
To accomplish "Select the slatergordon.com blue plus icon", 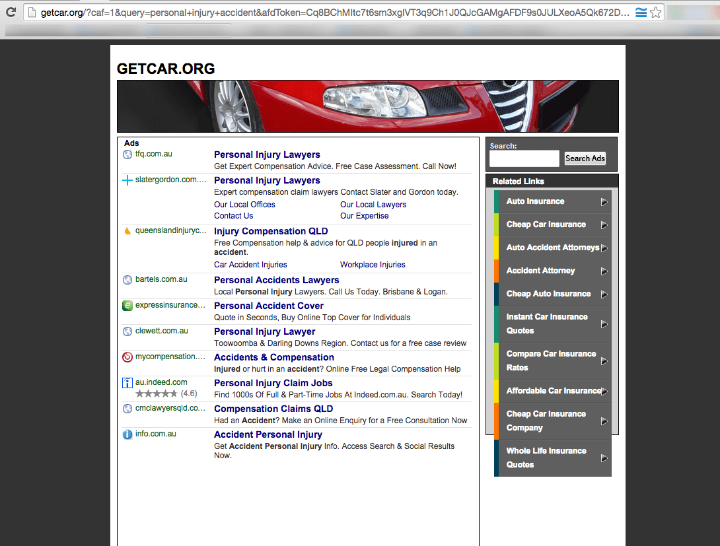I will click(x=127, y=180).
